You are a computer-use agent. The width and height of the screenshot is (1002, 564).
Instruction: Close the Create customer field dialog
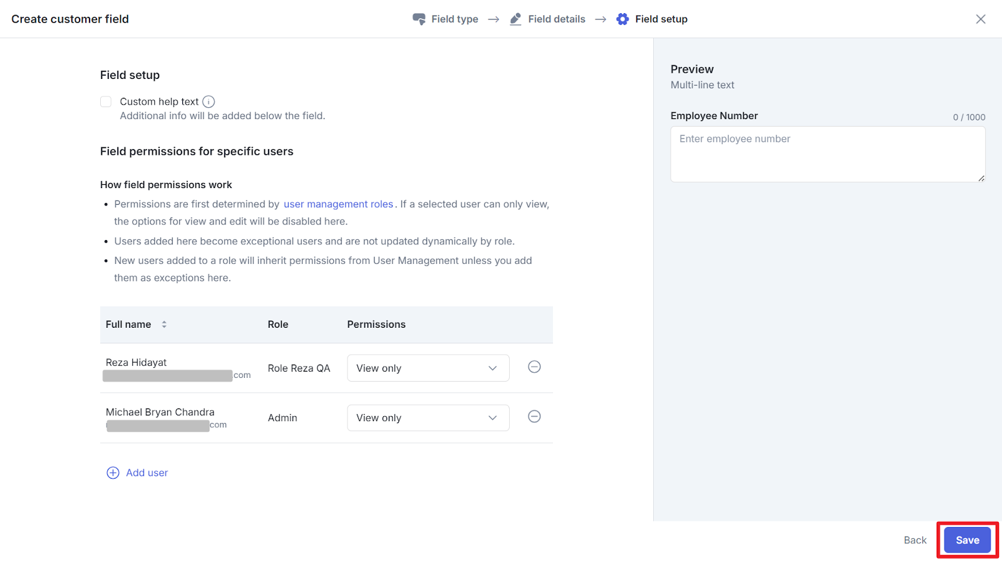(x=981, y=19)
